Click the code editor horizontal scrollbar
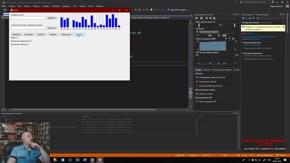290x163 pixels. point(84,110)
